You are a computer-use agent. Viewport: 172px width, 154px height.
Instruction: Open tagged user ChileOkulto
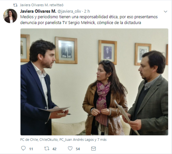click(49, 140)
